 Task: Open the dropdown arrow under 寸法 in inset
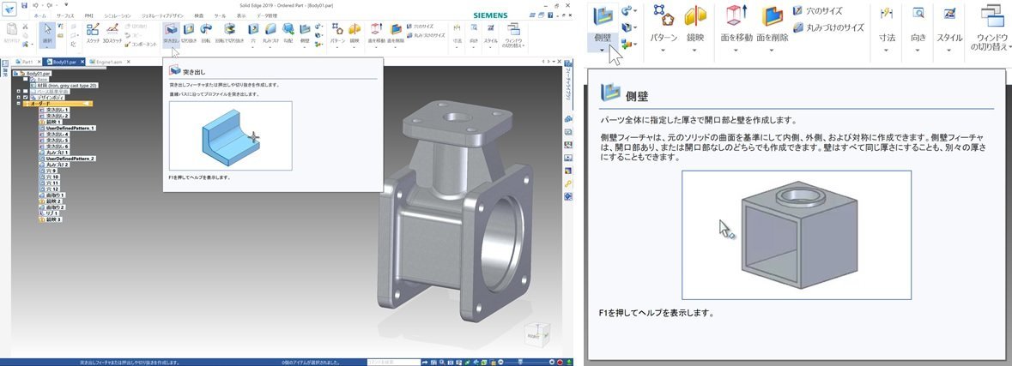click(886, 50)
